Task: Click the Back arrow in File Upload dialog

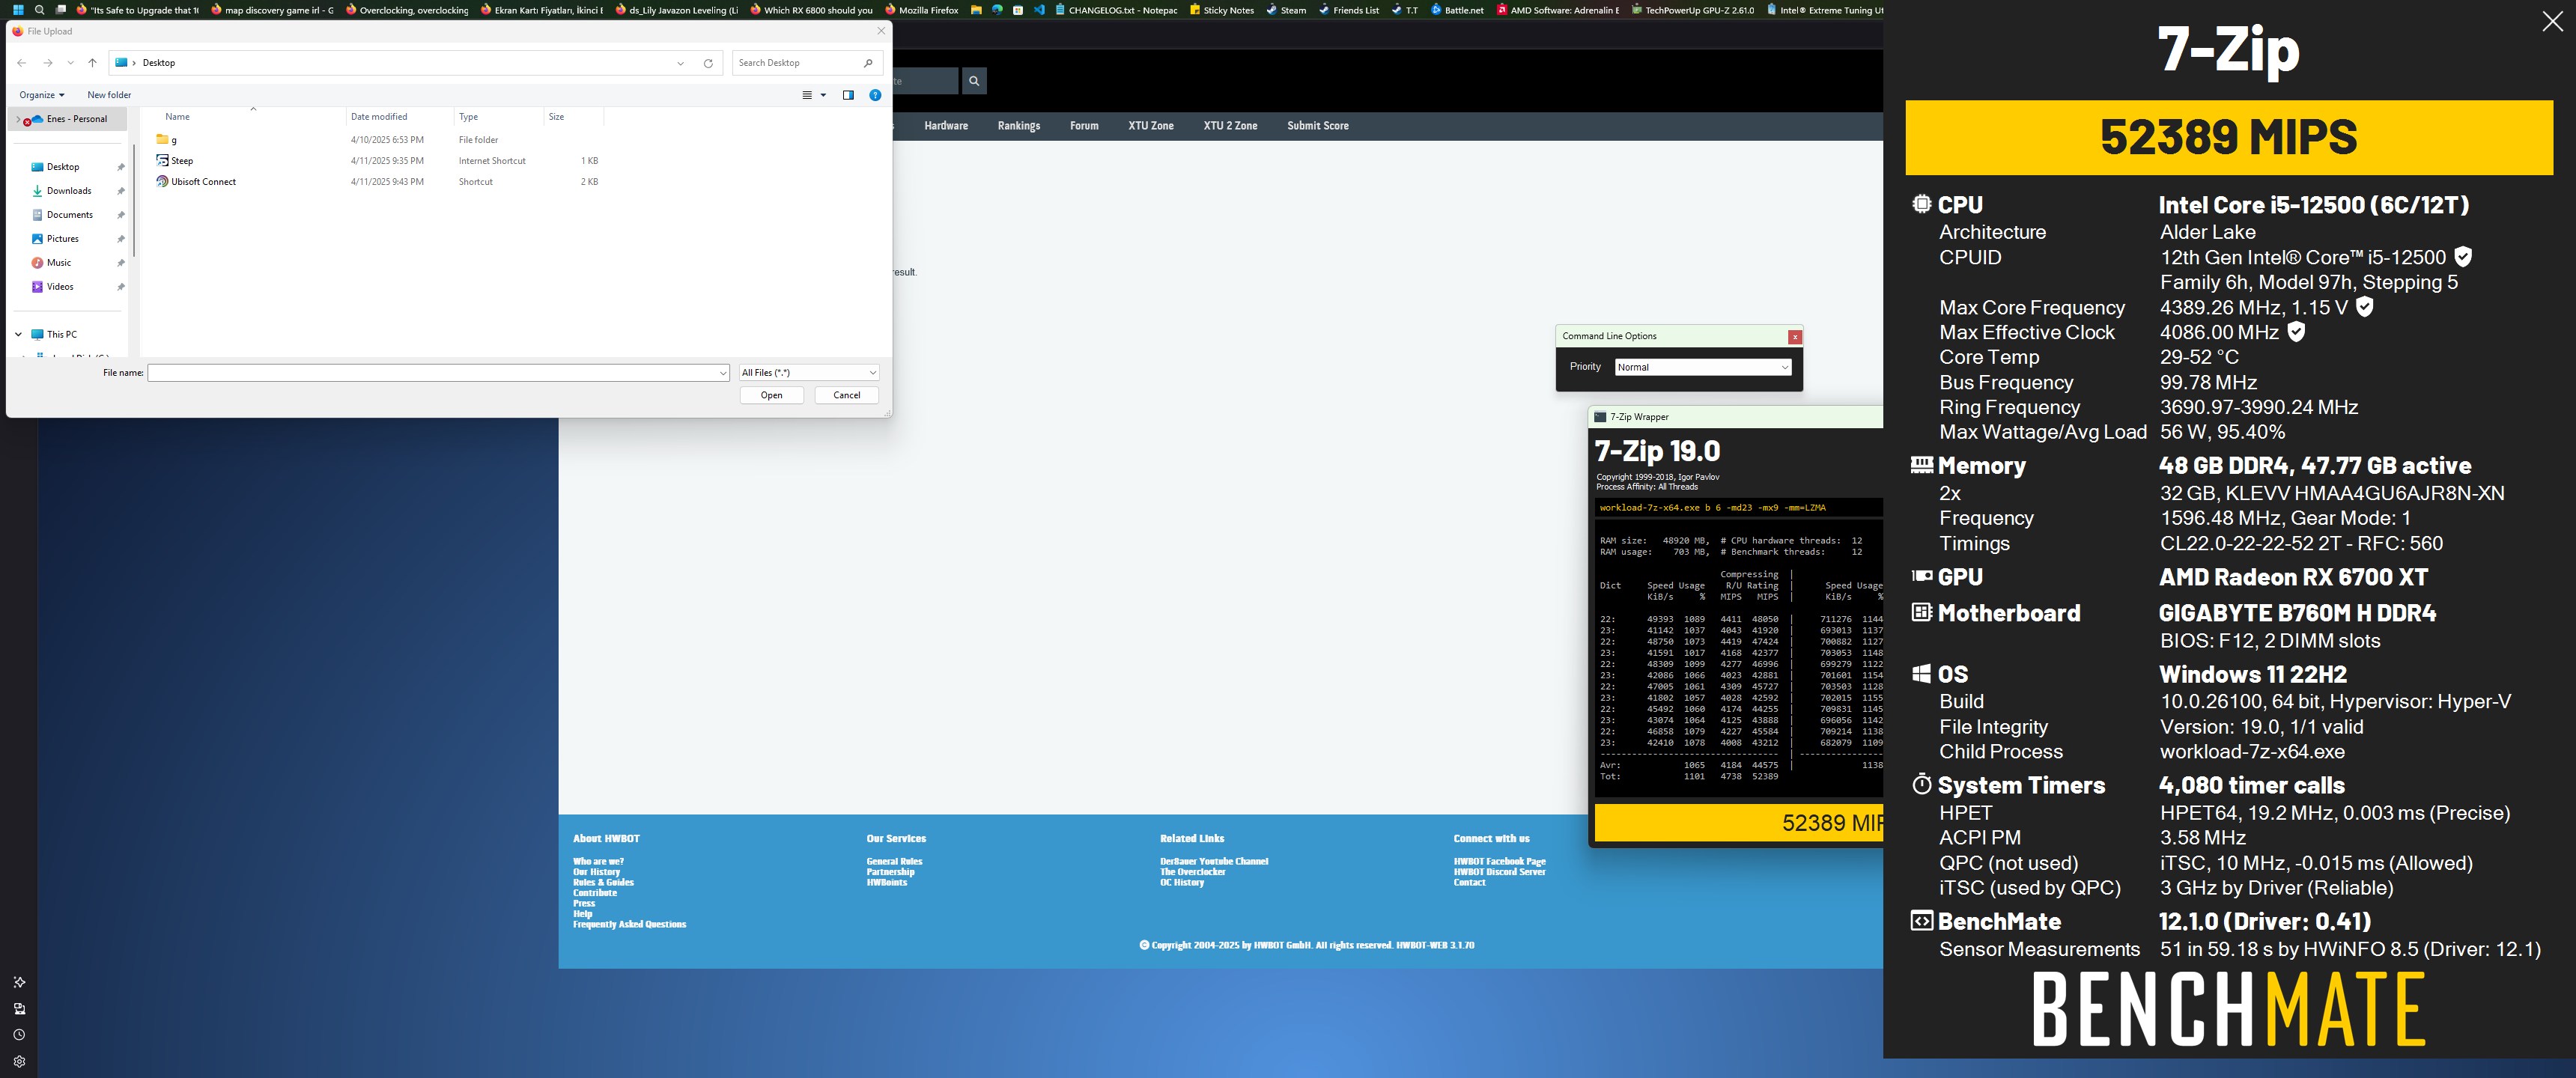Action: 22,63
